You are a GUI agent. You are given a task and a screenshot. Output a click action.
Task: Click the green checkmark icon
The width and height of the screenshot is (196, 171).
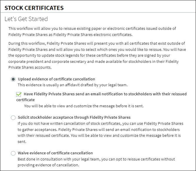coord(19,94)
